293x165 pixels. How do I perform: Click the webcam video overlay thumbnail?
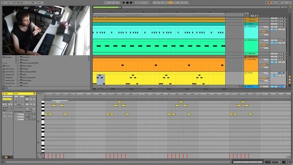click(46, 31)
